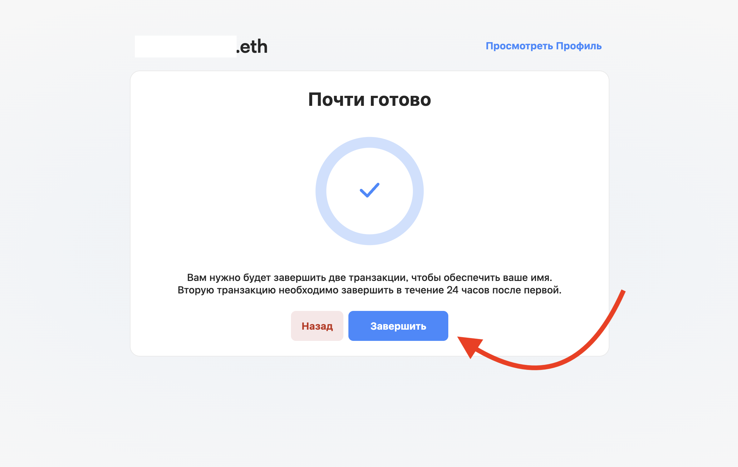Click the blanked-out name box before .eth
Image resolution: width=738 pixels, height=467 pixels.
(x=185, y=46)
